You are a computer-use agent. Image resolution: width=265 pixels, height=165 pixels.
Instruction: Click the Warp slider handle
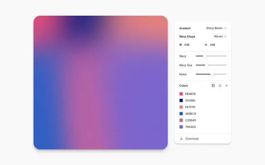click(x=205, y=56)
